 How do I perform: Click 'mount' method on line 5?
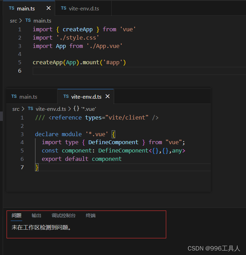point(91,63)
